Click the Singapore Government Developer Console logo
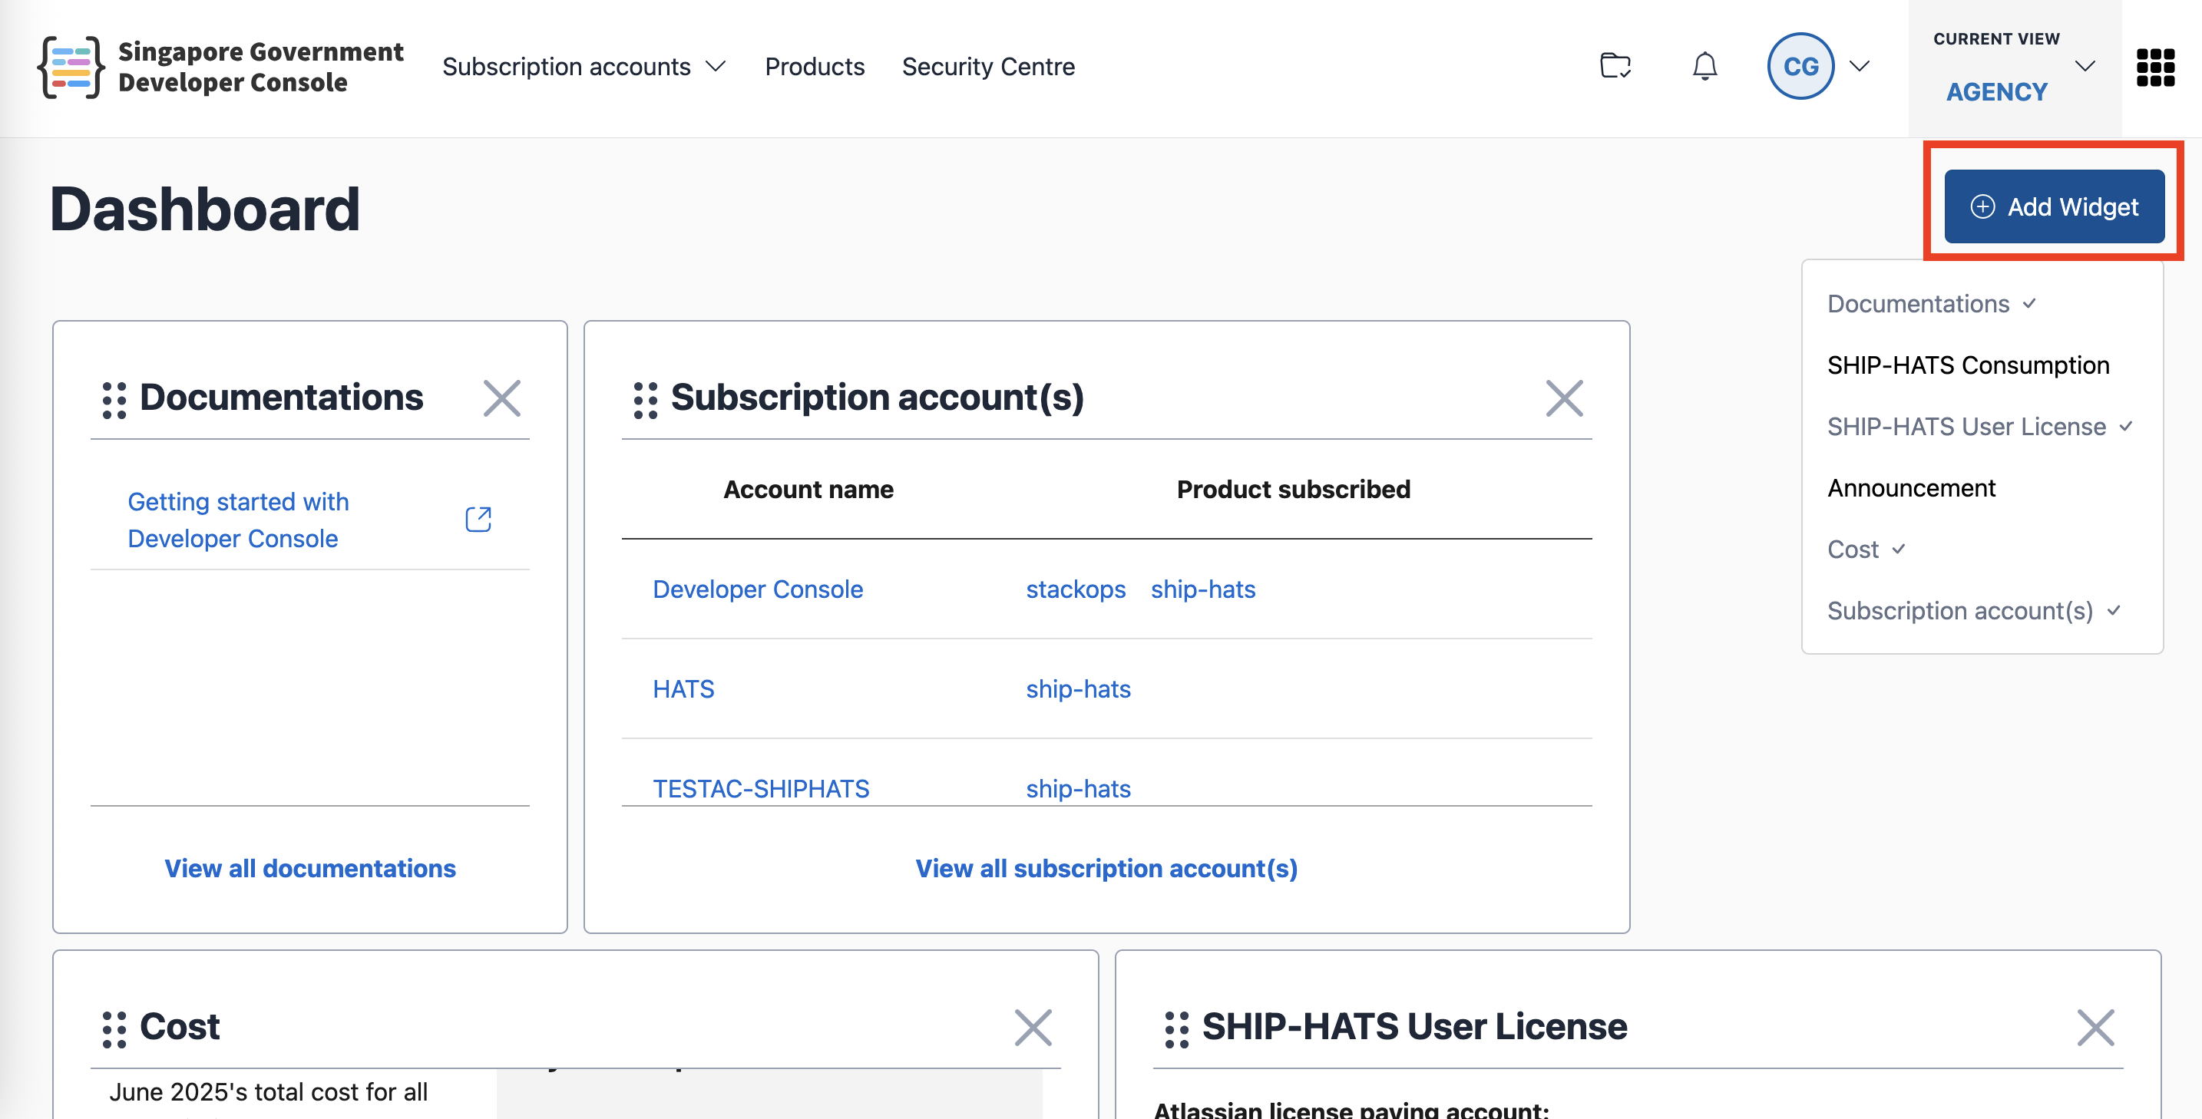The width and height of the screenshot is (2202, 1119). click(x=220, y=67)
